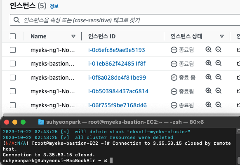Click terminated status icon of i-06f755f9be7168d46
This screenshot has height=165, width=240.
[174, 105]
